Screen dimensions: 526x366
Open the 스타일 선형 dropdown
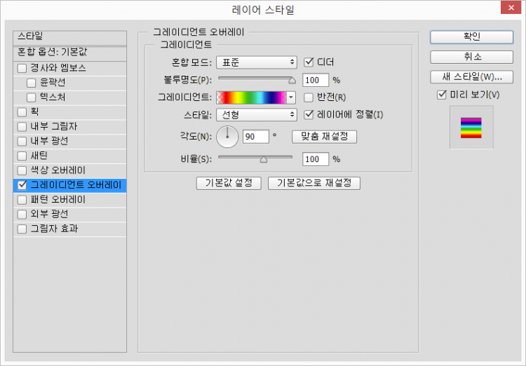point(257,115)
